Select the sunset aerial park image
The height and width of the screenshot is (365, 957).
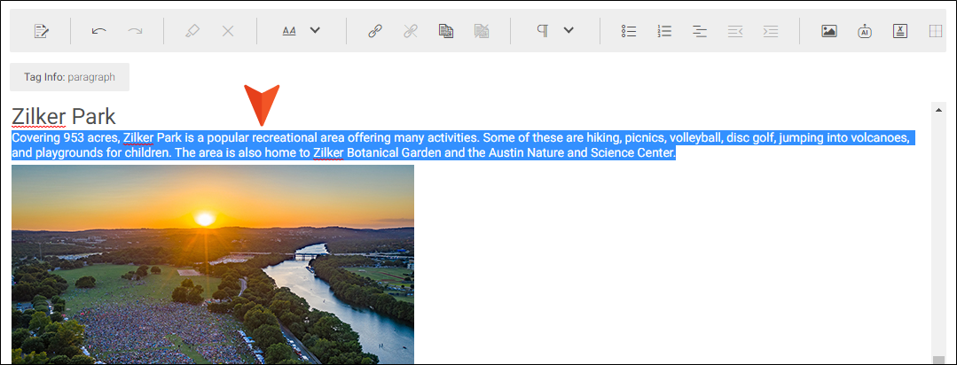[x=213, y=265]
